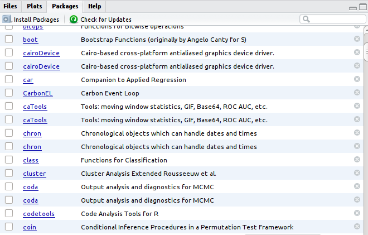Click inside the package search field
The image size is (368, 235).
point(335,20)
